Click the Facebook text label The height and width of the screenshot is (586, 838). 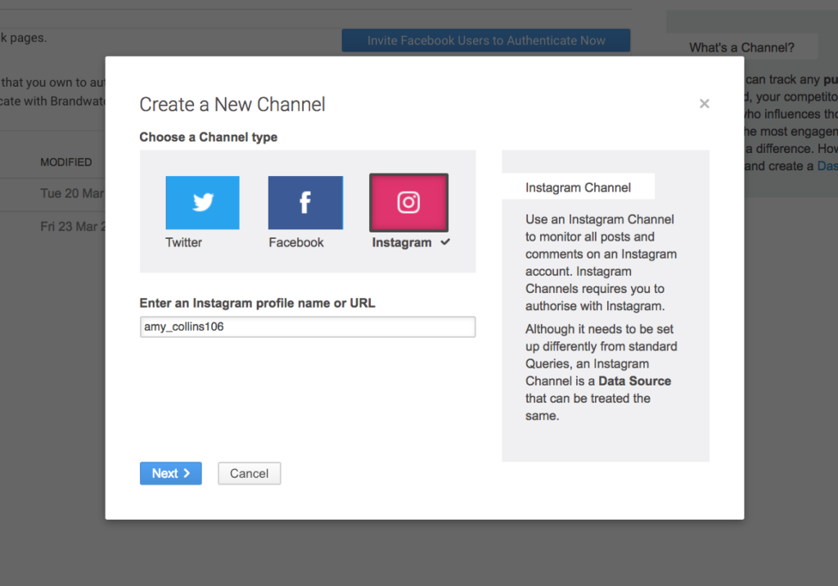296,242
